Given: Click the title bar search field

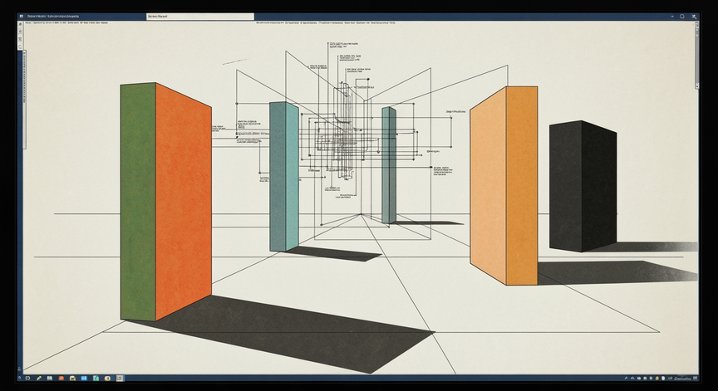Looking at the screenshot, I should click(200, 17).
